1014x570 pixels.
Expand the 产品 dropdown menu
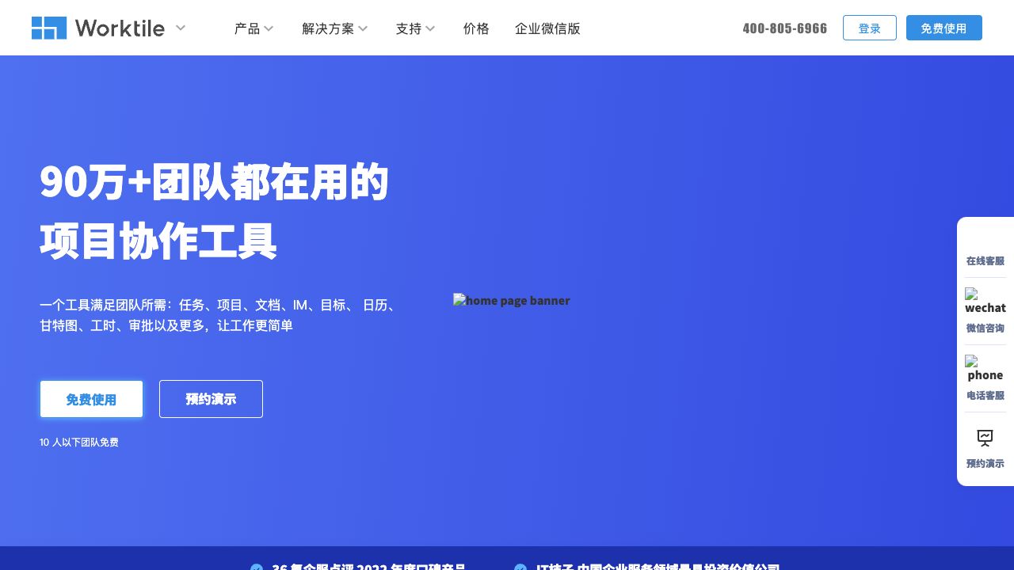pyautogui.click(x=247, y=28)
